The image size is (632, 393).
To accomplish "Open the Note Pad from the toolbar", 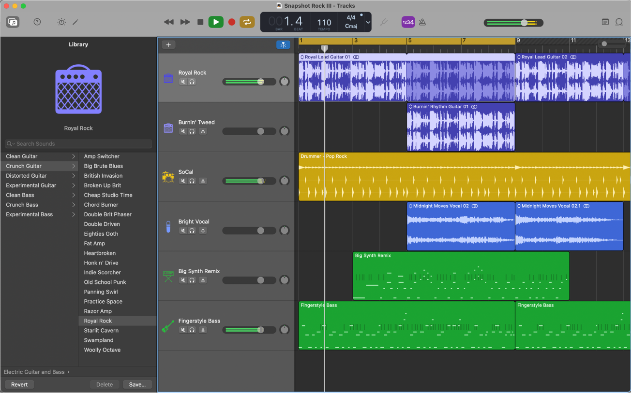I will [605, 22].
